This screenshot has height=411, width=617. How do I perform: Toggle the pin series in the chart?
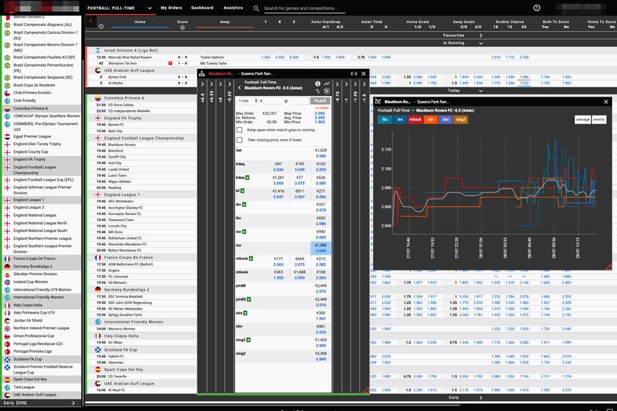pos(430,119)
